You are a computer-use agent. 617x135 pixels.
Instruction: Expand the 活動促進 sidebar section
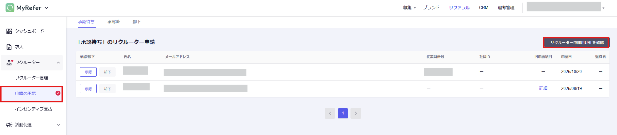coord(58,125)
